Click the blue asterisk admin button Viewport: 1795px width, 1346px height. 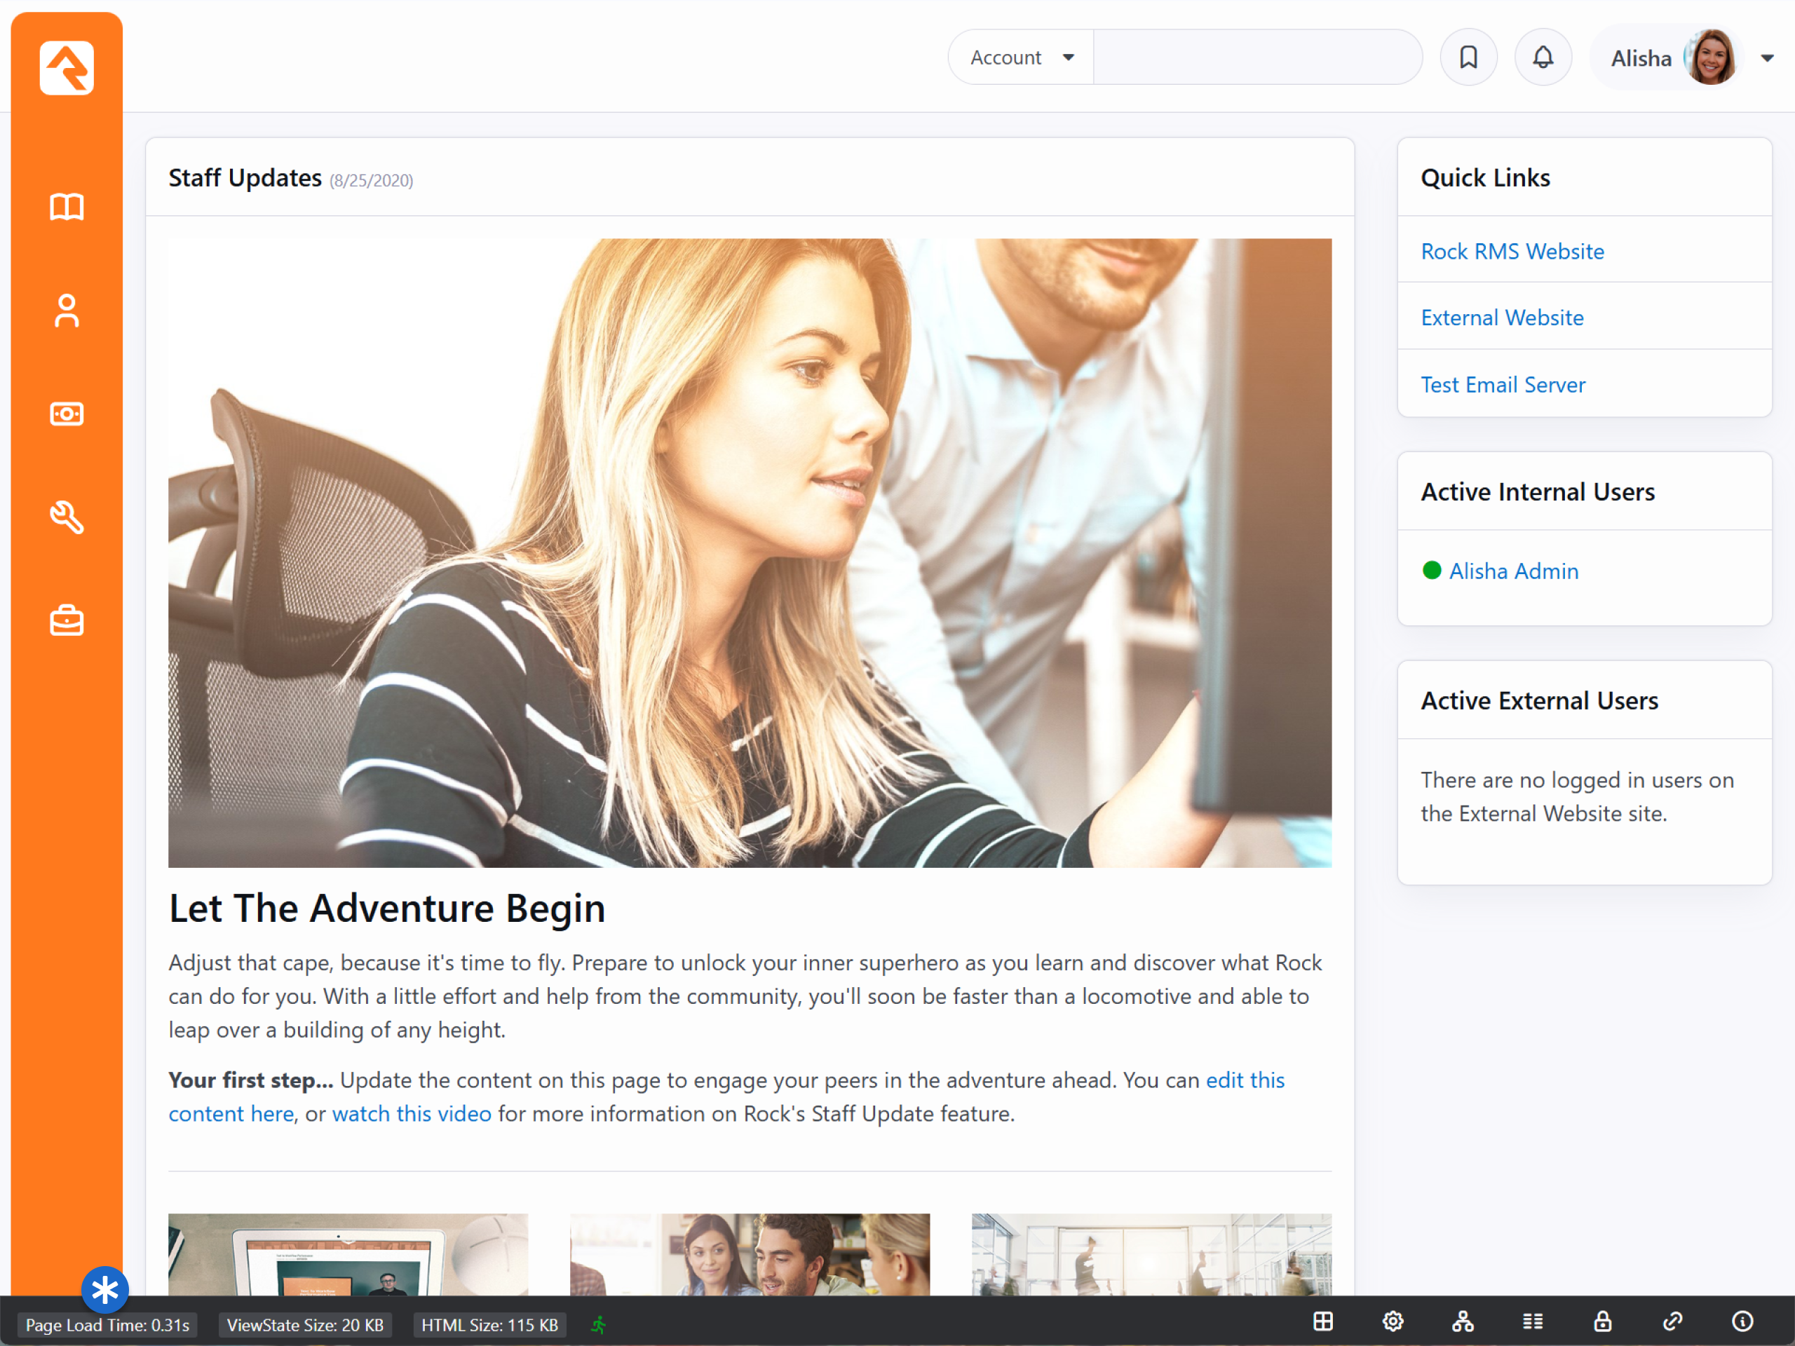104,1289
